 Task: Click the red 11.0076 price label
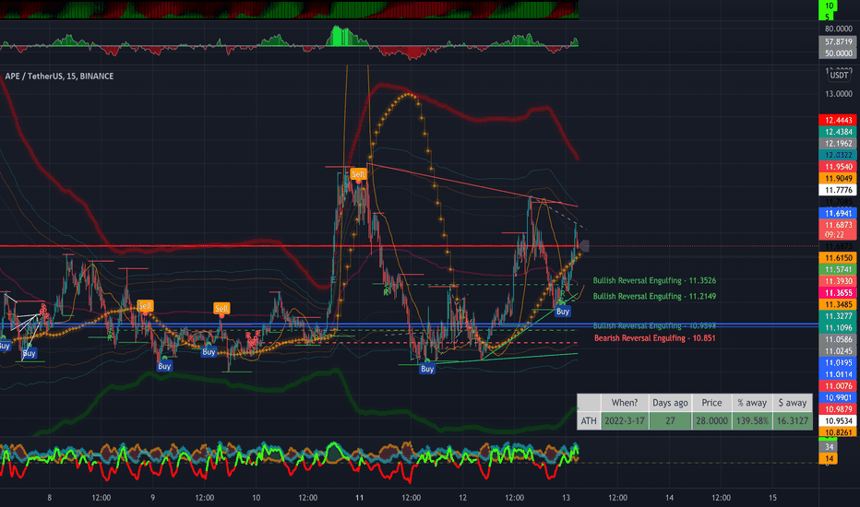click(x=838, y=386)
